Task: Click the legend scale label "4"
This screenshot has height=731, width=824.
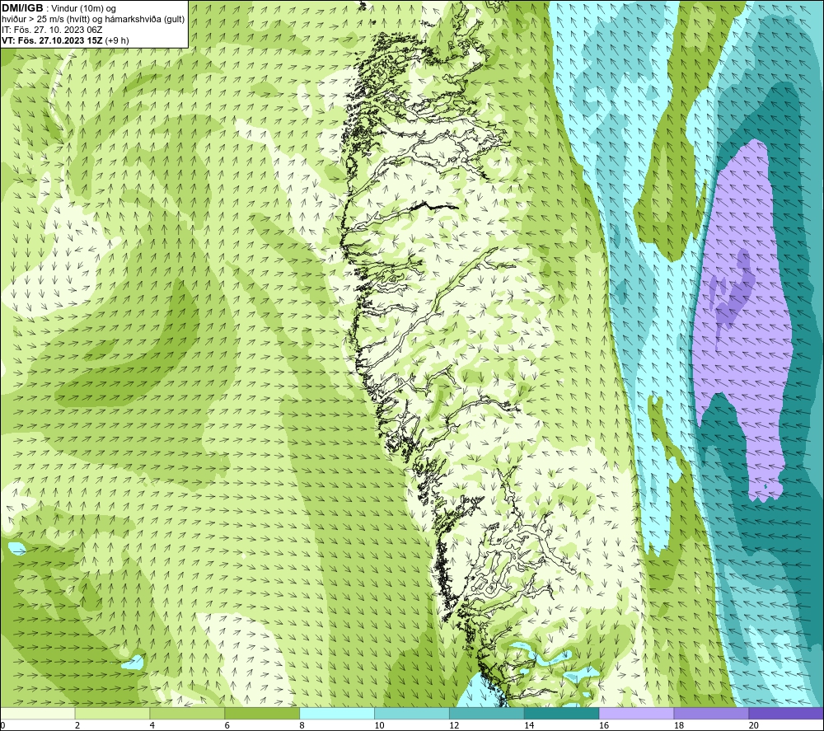Action: pos(152,726)
